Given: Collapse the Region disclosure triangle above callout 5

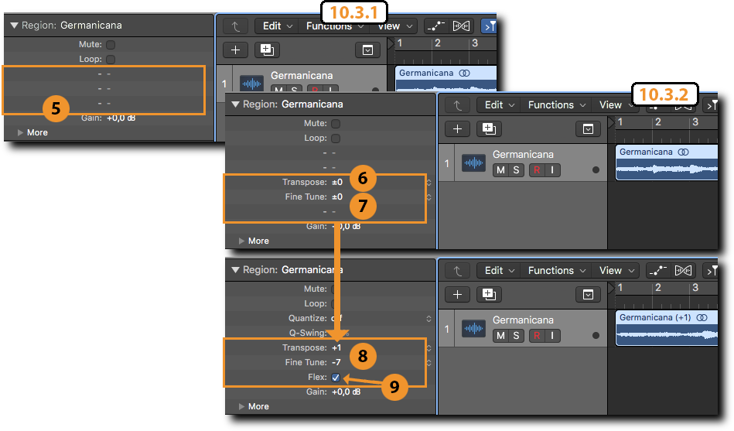Looking at the screenshot, I should point(15,26).
